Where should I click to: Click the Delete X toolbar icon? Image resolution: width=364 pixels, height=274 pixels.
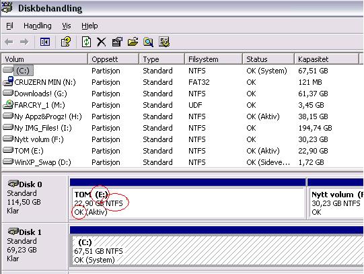point(101,42)
